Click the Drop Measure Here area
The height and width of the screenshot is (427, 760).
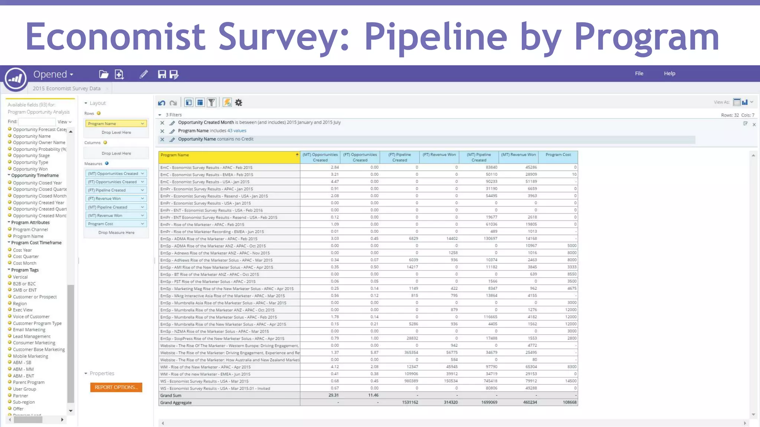[116, 232]
